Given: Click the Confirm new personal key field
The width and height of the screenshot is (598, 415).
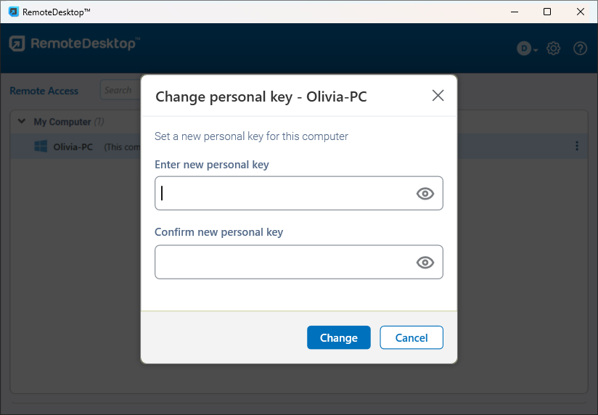Looking at the screenshot, I should click(x=283, y=262).
